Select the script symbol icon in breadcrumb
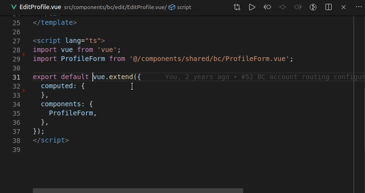Image resolution: width=365 pixels, height=193 pixels. (x=172, y=7)
